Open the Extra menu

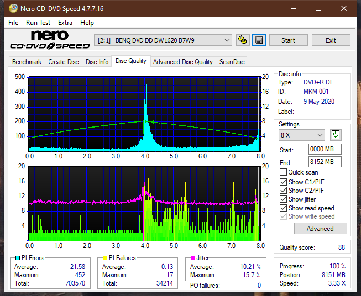65,23
